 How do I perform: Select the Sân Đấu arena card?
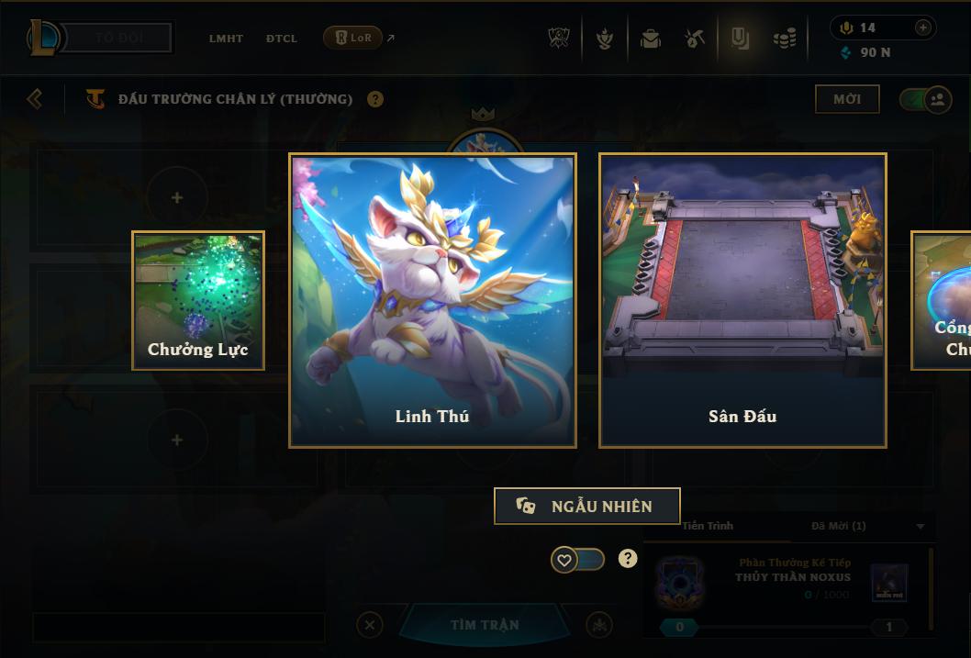(x=742, y=300)
